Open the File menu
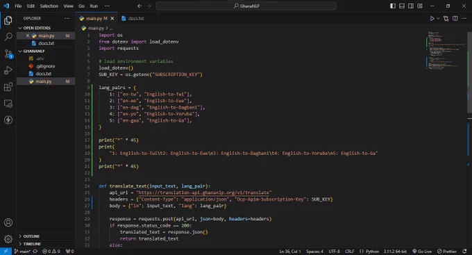The image size is (472, 255). (18, 6)
